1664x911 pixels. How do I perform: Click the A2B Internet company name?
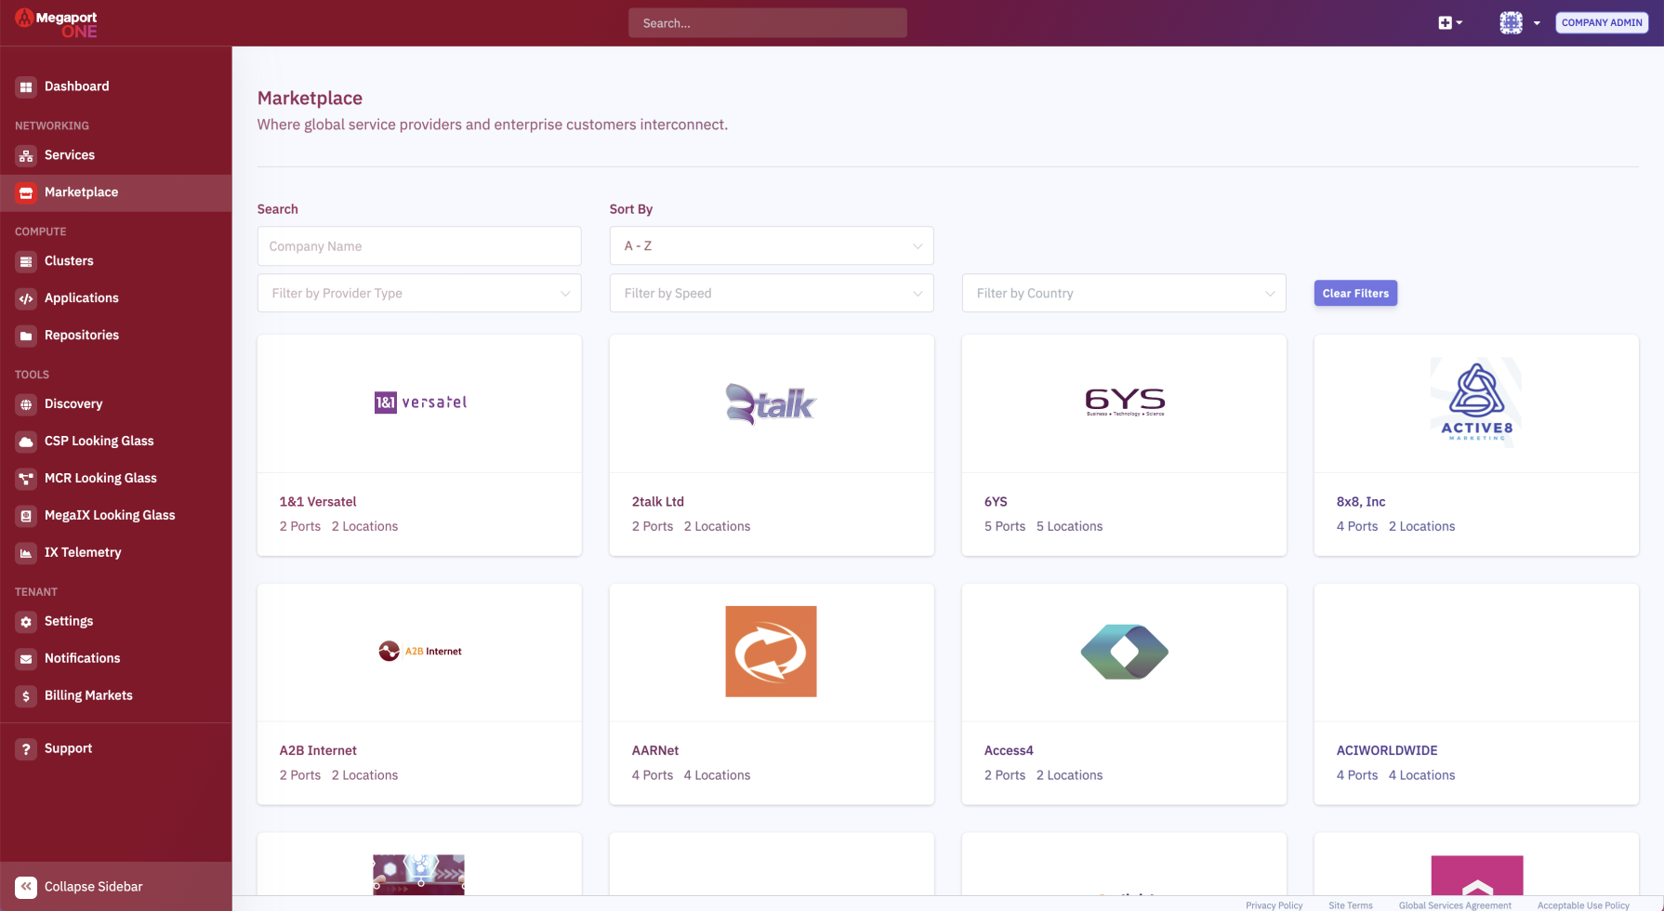(x=318, y=751)
